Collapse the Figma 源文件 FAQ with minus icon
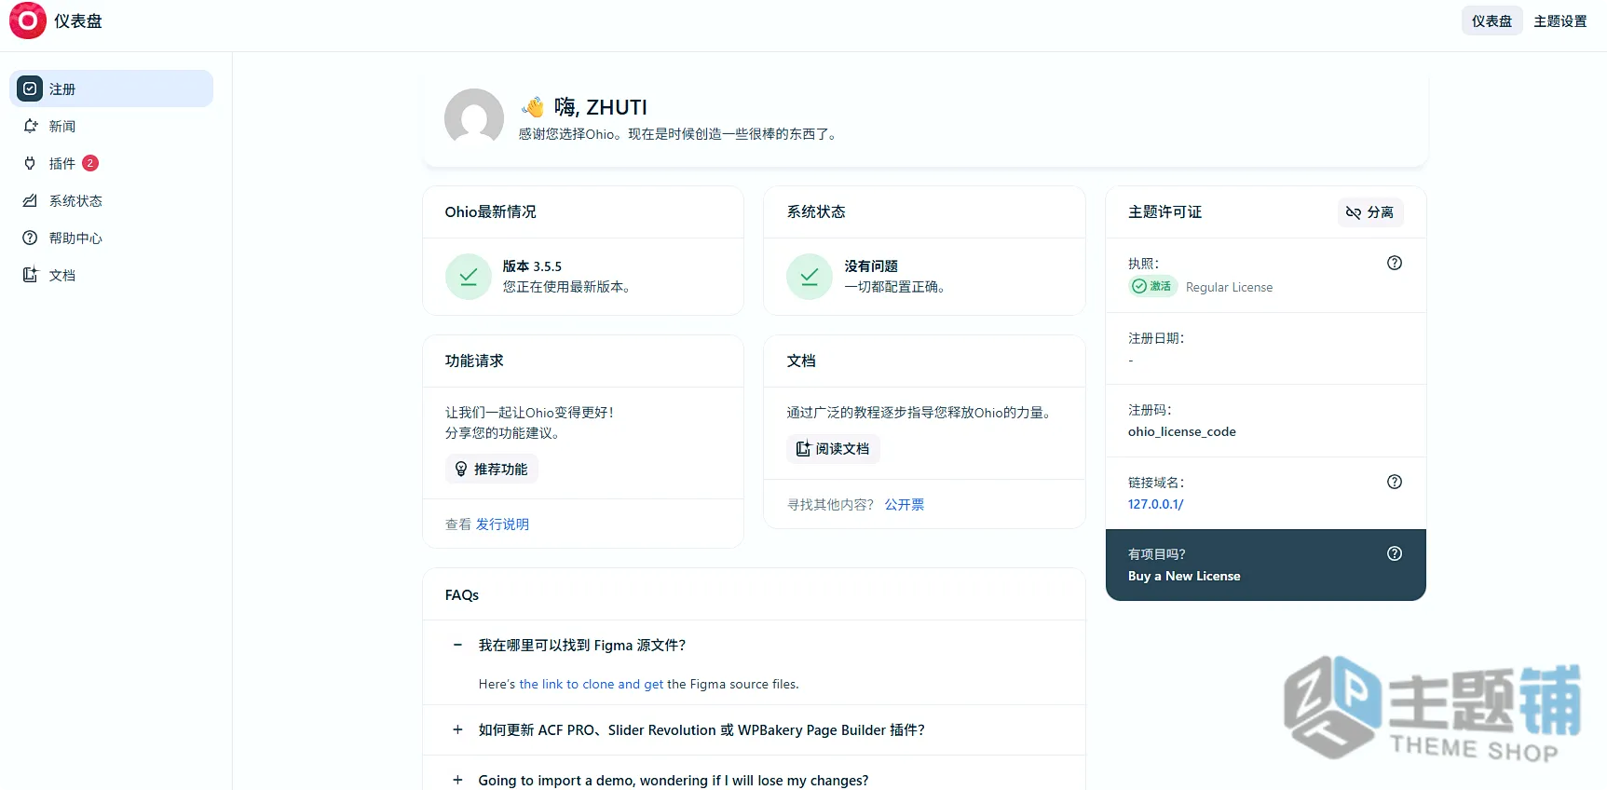Viewport: 1607px width, 790px height. (457, 645)
